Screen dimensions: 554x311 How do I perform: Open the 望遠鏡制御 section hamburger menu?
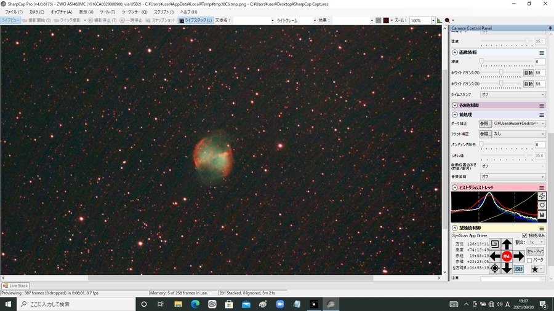542,229
